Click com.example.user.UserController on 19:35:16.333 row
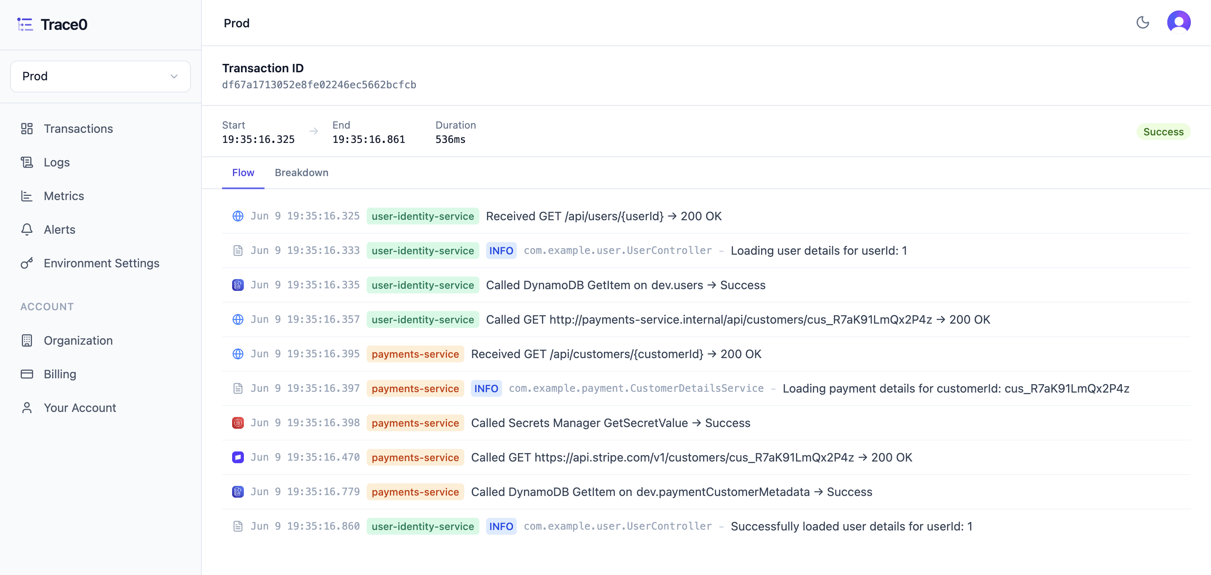 pos(618,251)
